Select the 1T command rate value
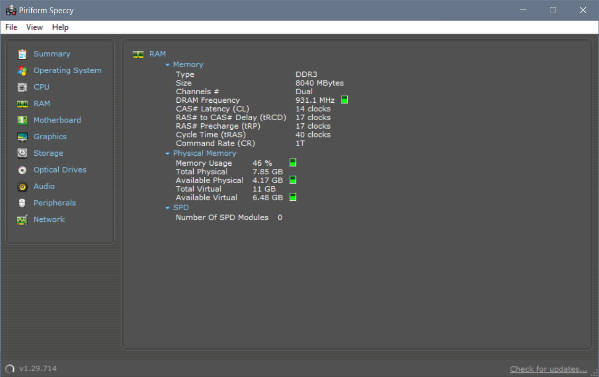Viewport: 599px width, 377px height. (x=300, y=143)
